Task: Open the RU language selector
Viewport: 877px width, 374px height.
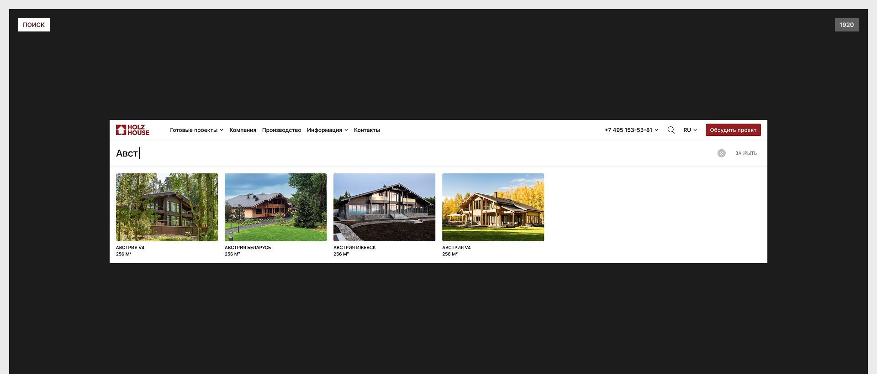Action: 690,130
